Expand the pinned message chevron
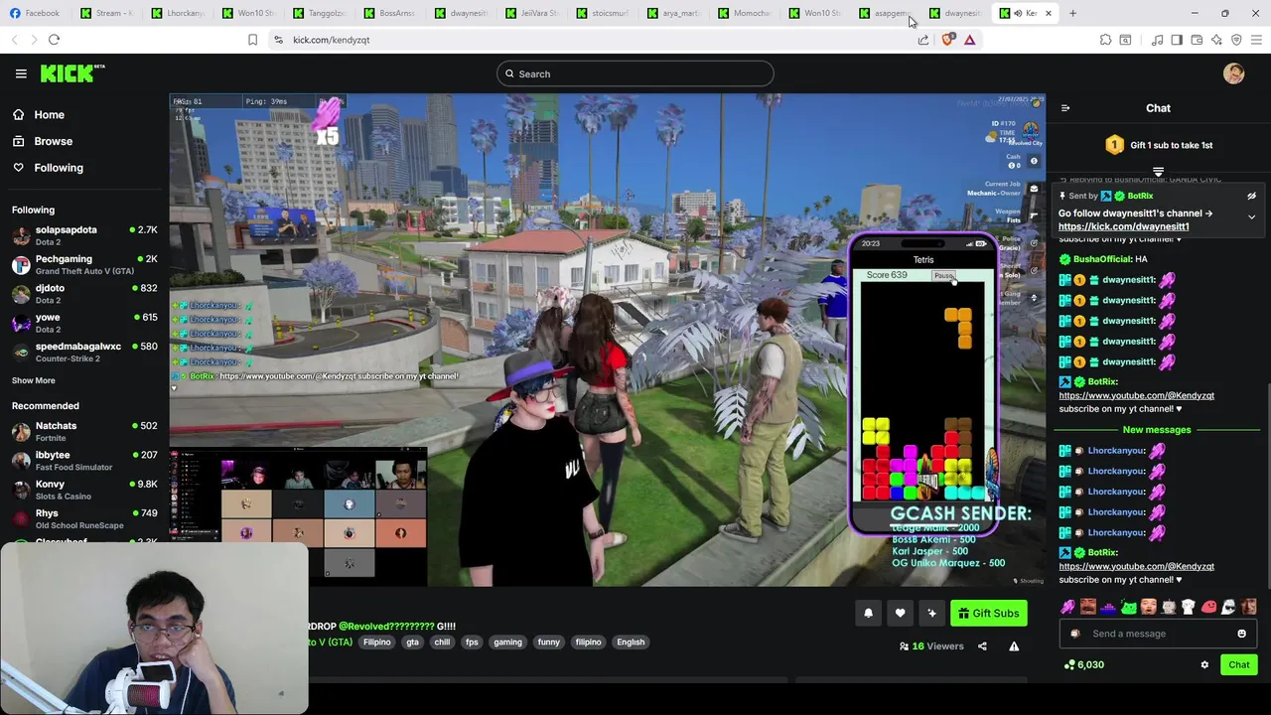Image resolution: width=1271 pixels, height=715 pixels. coord(1251,216)
